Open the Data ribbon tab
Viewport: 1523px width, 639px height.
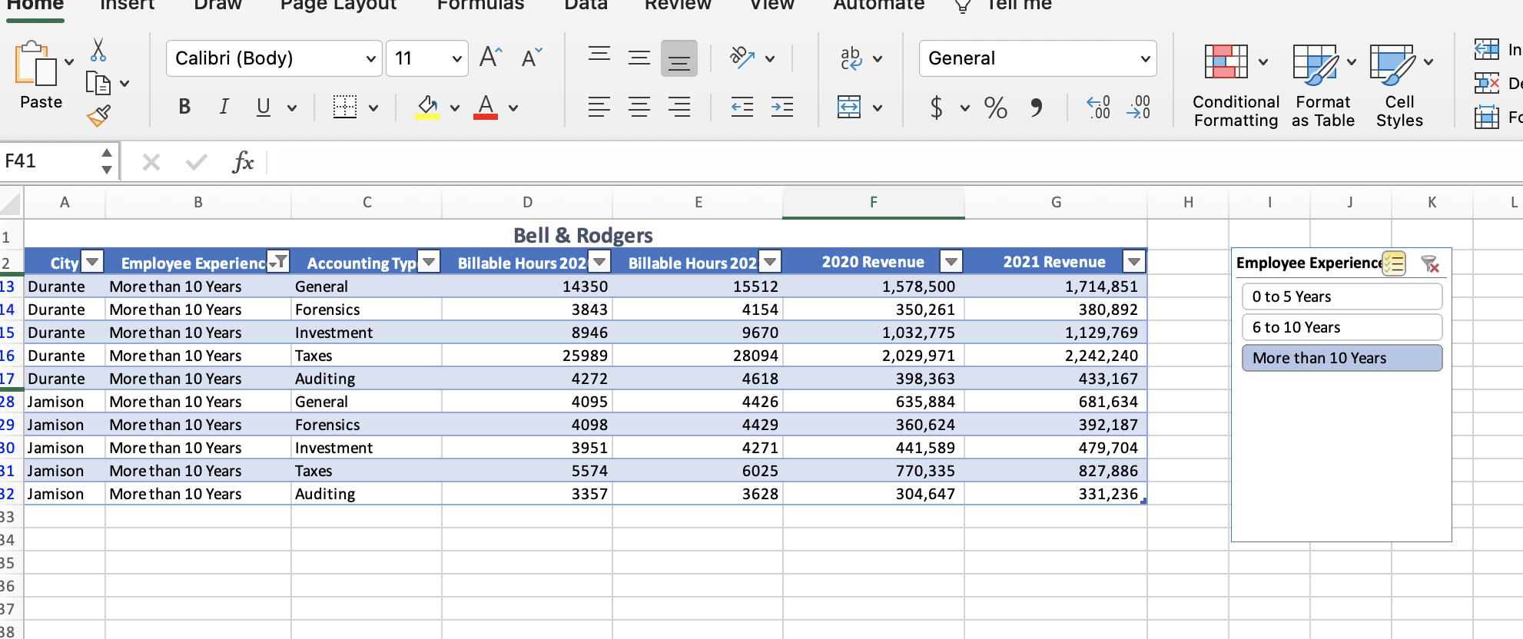[586, 5]
